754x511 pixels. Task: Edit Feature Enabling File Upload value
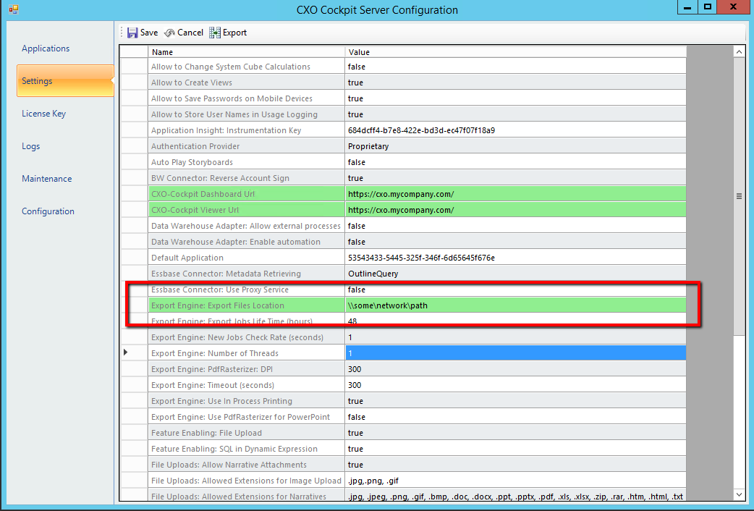point(515,433)
